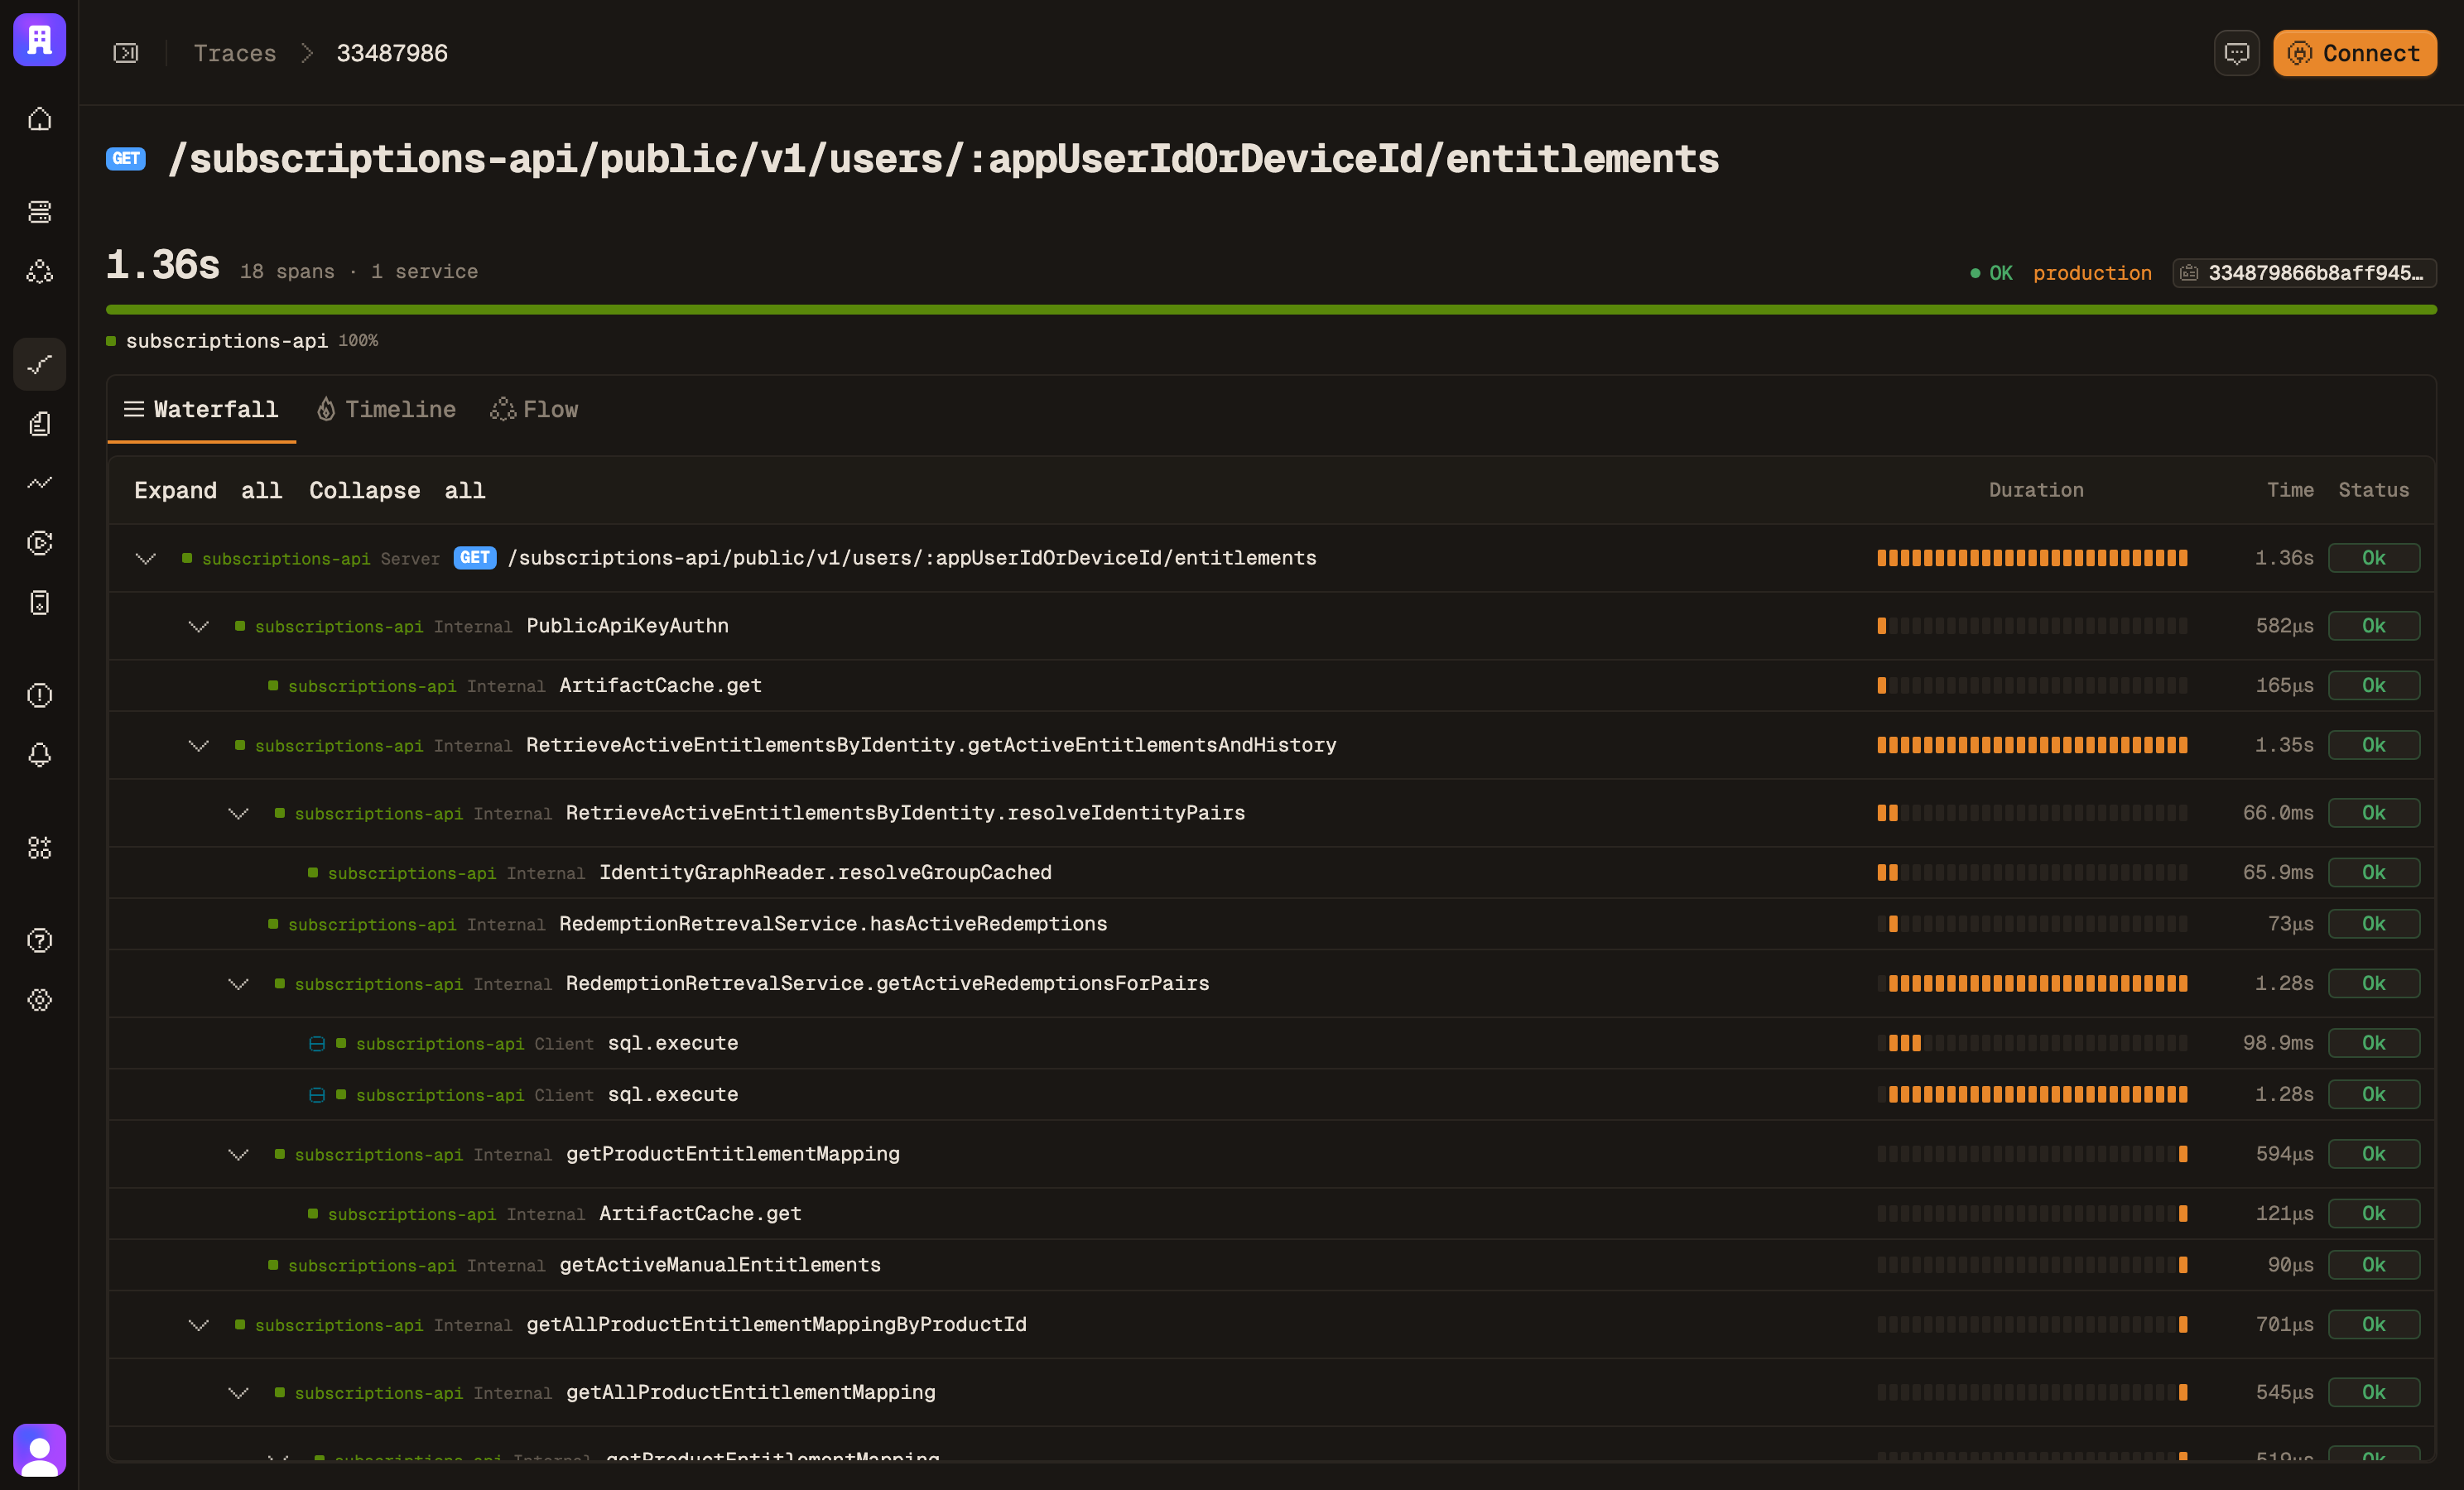Click subscriptions-api 100% service legend
The width and height of the screenshot is (2464, 1490).
tap(242, 341)
